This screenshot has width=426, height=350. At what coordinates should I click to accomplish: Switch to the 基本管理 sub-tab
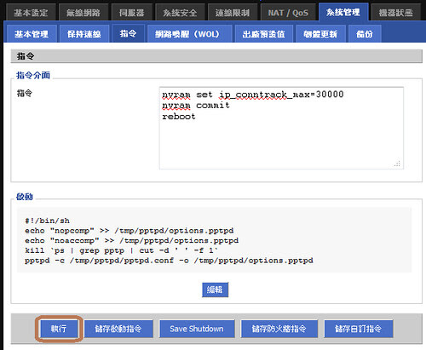(32, 34)
